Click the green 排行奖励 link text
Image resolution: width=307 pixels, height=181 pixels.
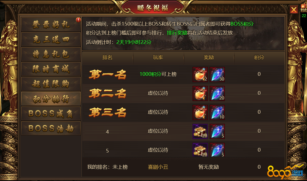pos(177,33)
